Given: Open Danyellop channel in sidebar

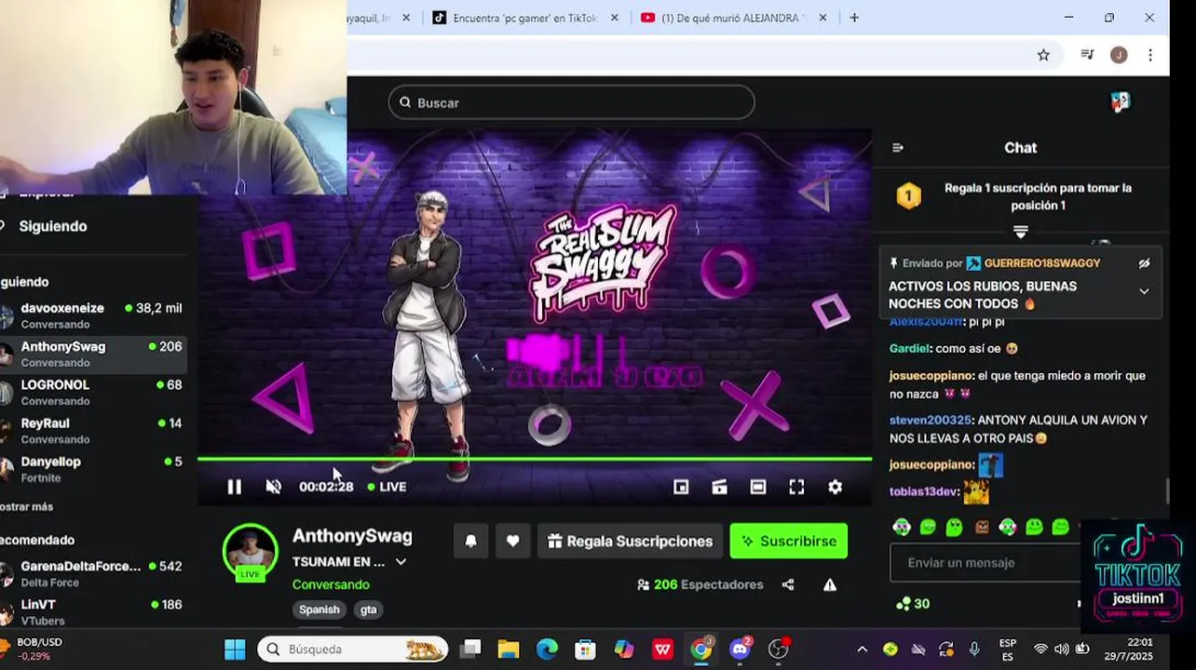Looking at the screenshot, I should pos(93,468).
